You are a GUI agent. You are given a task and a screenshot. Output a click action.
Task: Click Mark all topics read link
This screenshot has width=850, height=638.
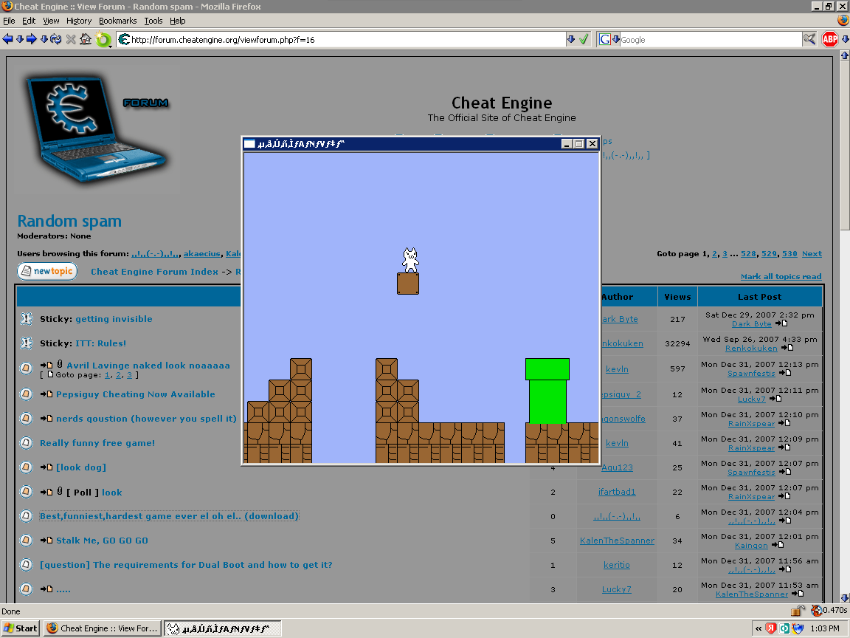coord(781,277)
